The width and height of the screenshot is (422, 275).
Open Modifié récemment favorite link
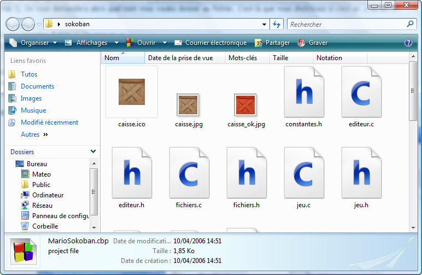49,122
